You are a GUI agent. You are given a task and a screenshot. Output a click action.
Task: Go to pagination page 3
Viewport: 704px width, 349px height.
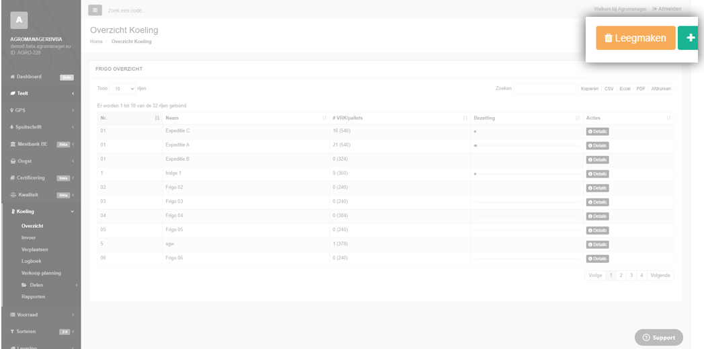coord(631,275)
